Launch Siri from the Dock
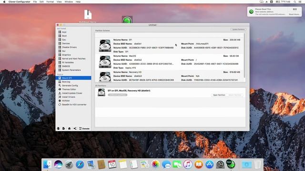The height and width of the screenshot is (171, 305). (x=58, y=164)
